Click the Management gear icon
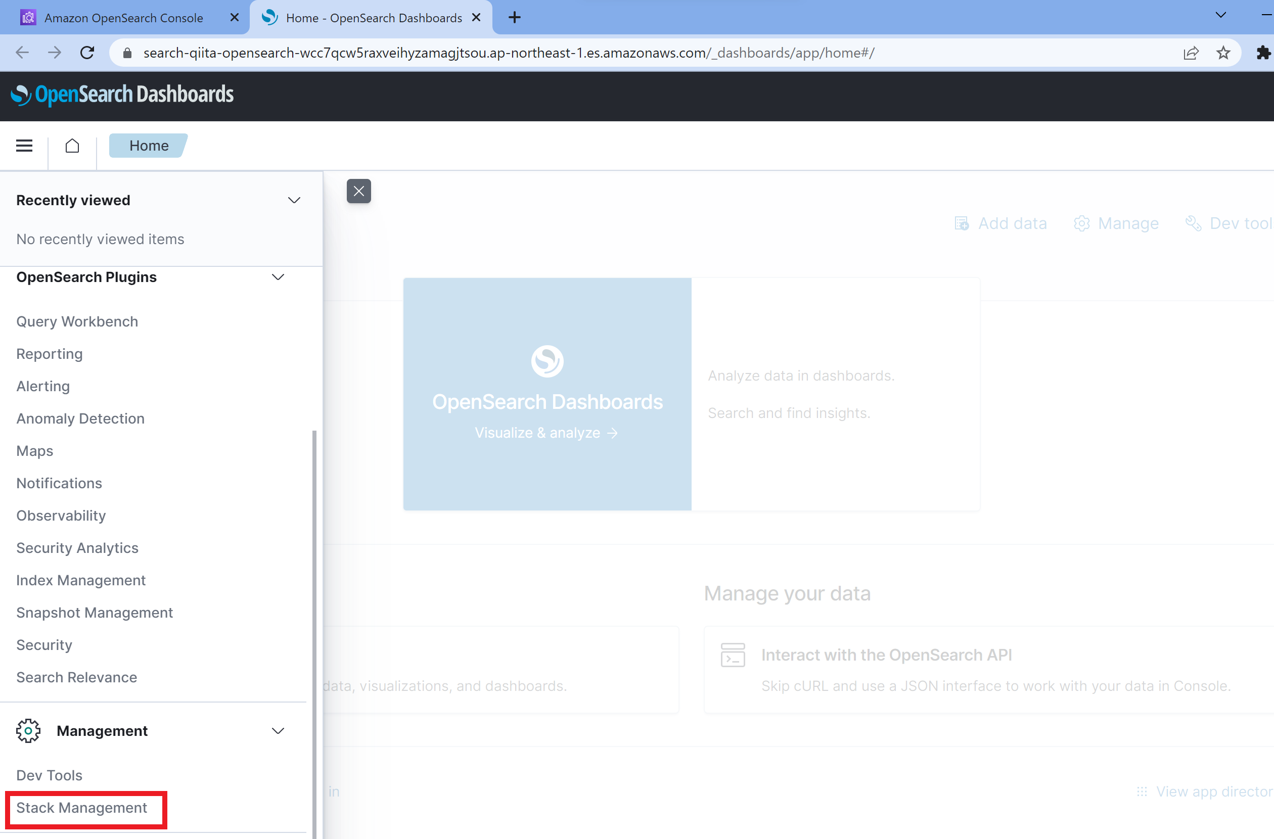 (x=28, y=730)
